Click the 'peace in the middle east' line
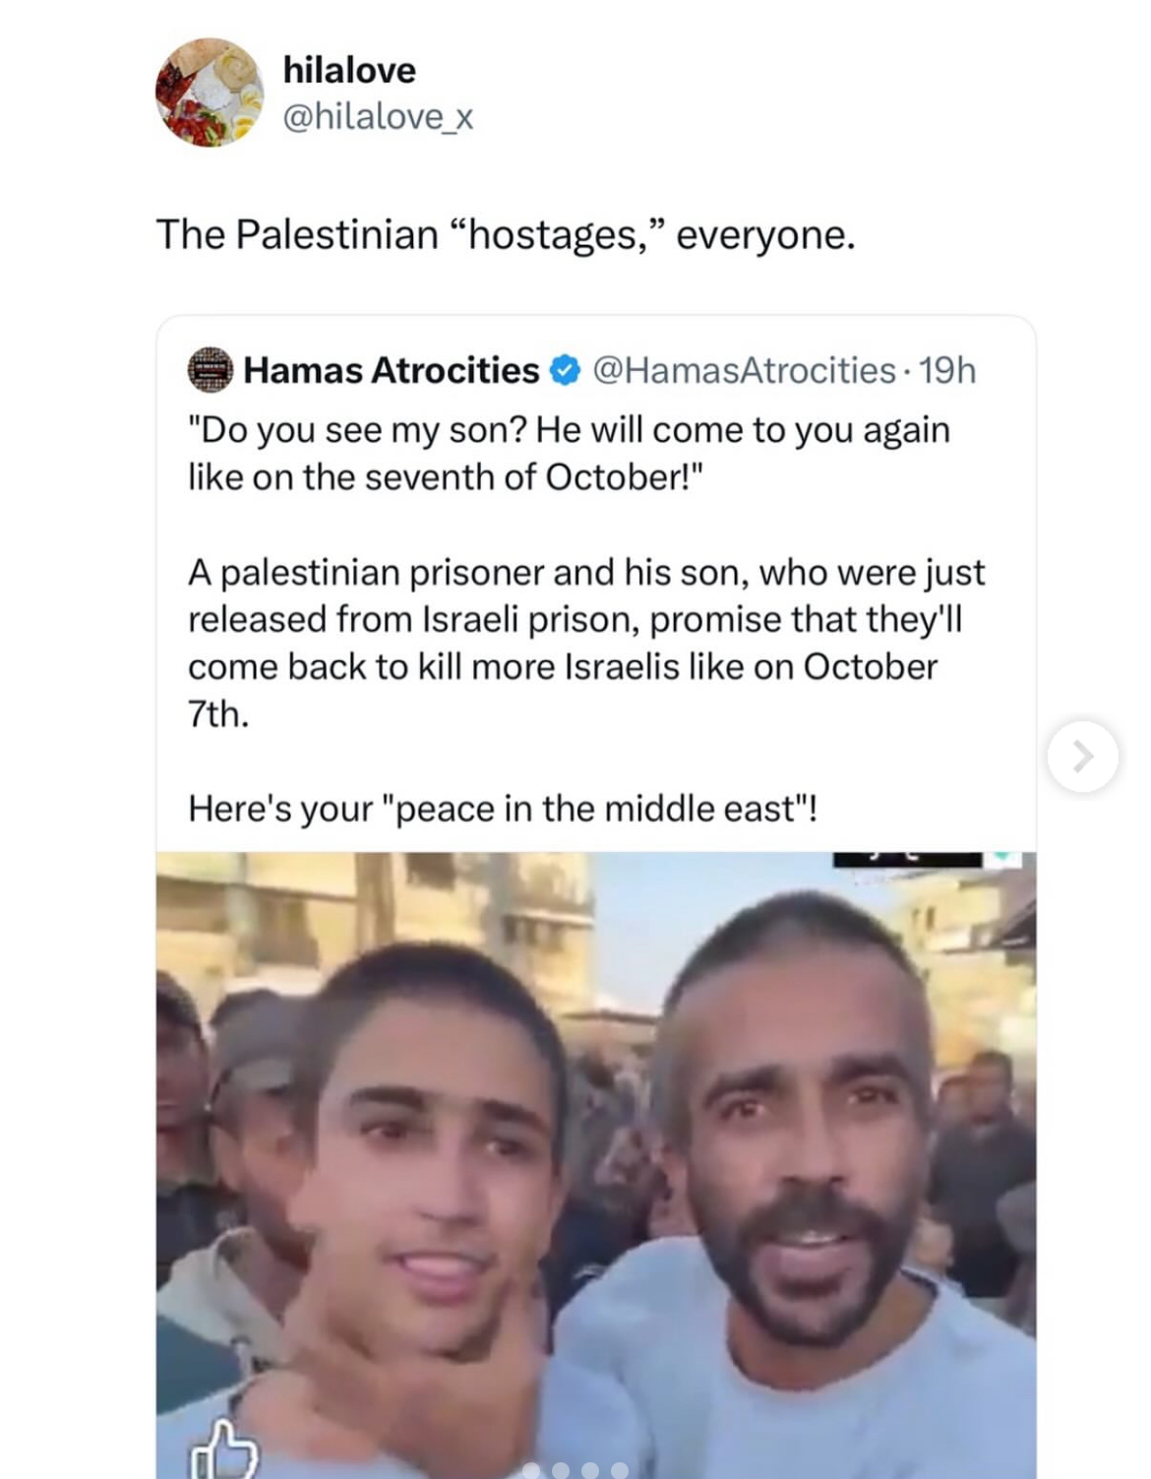Screen dimensions: 1151x1479 [503, 809]
